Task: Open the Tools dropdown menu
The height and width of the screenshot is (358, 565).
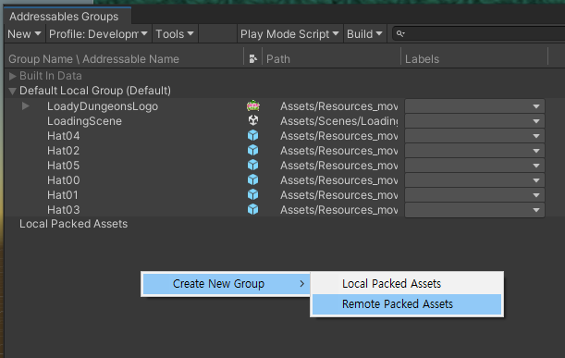Action: [175, 34]
